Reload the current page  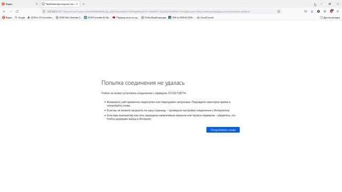click(x=17, y=11)
